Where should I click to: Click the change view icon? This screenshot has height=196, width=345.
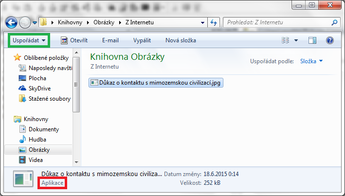[286, 40]
